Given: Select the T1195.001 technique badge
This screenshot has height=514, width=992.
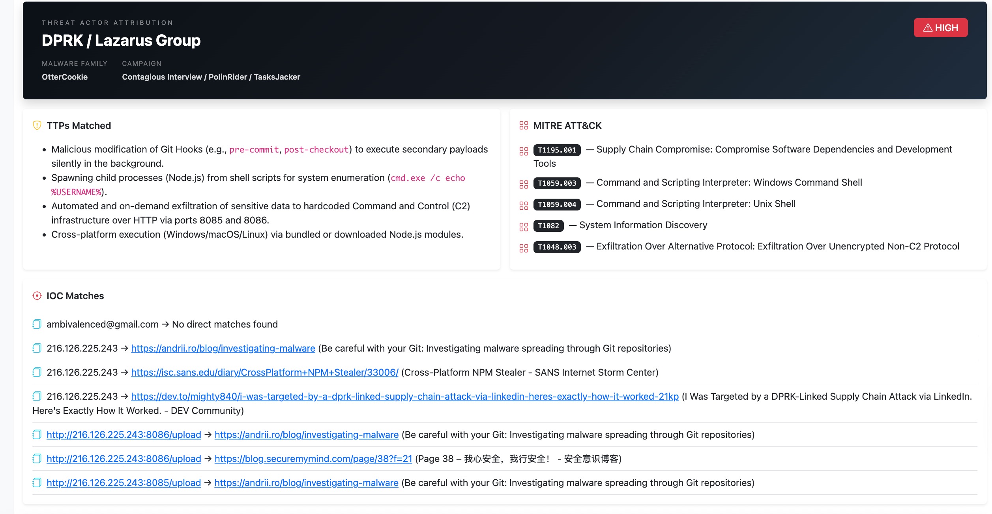Looking at the screenshot, I should pos(557,150).
